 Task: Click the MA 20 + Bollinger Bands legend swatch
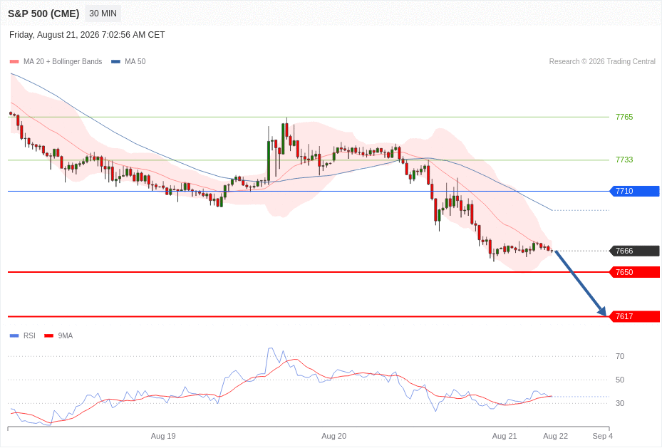pyautogui.click(x=14, y=61)
